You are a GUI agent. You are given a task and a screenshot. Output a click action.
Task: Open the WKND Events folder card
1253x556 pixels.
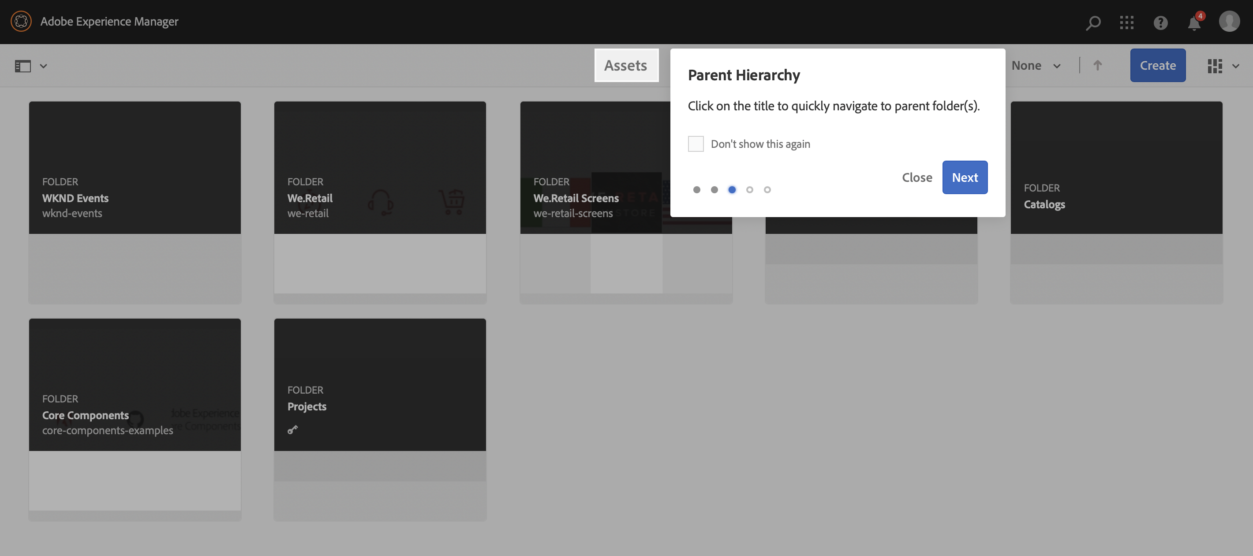pos(135,202)
